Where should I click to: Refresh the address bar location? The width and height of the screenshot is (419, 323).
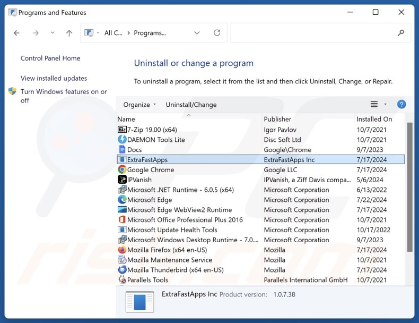pos(217,33)
